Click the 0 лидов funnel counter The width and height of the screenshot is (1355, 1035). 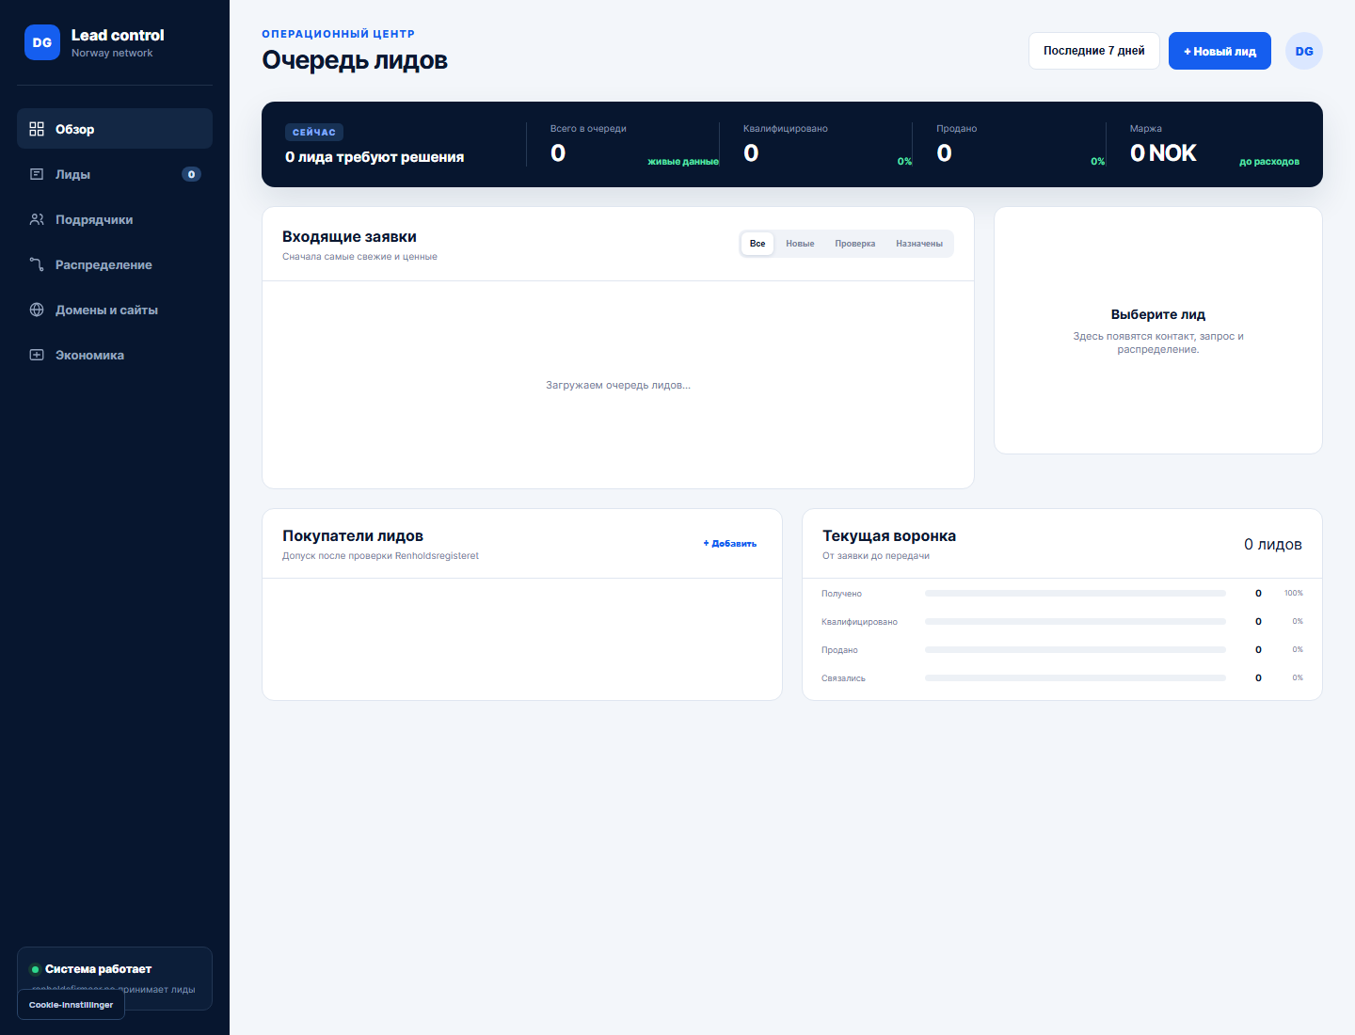1273,545
